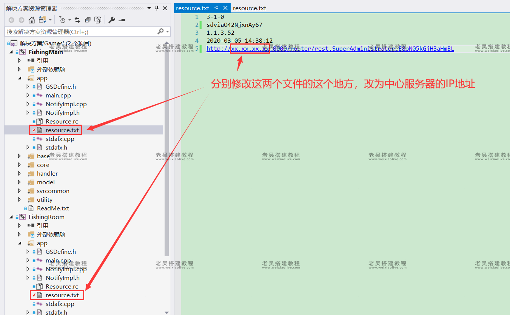
Task: Pin the Solution Explorer panel
Action: click(156, 8)
